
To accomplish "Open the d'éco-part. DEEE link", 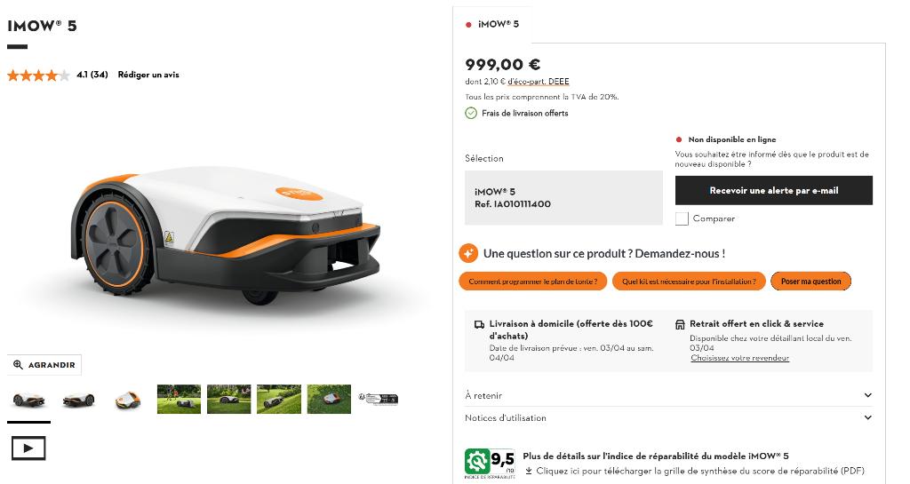I will pos(538,82).
